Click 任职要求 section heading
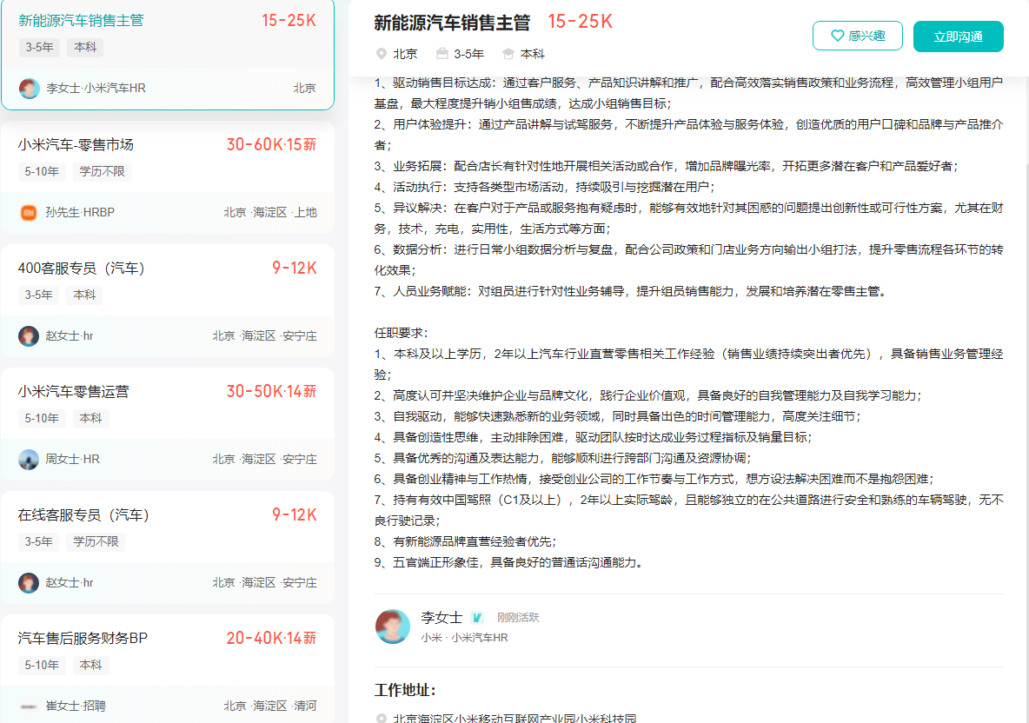 (x=401, y=333)
